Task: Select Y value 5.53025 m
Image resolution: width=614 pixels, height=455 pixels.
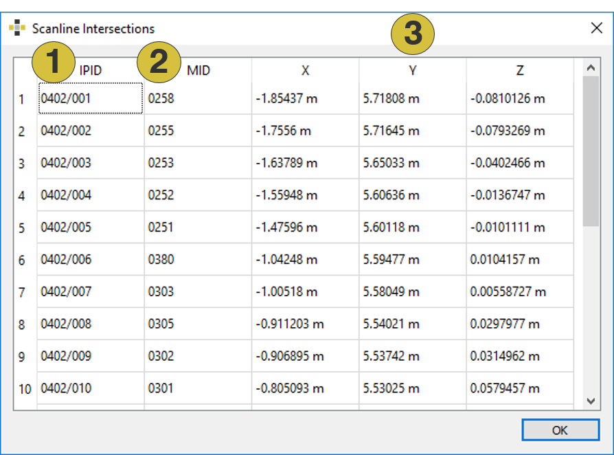Action: coord(412,388)
